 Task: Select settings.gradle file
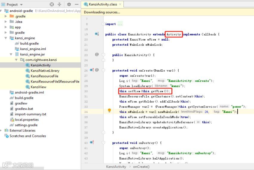pos(26,125)
